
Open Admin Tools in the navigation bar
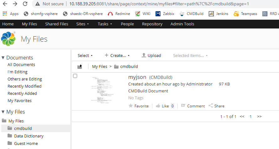(182, 24)
